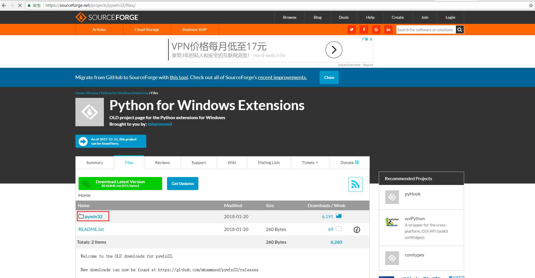Image resolution: width=535 pixels, height=278 pixels.
Task: Open pywin32 downloads chart icon
Action: 339,216
